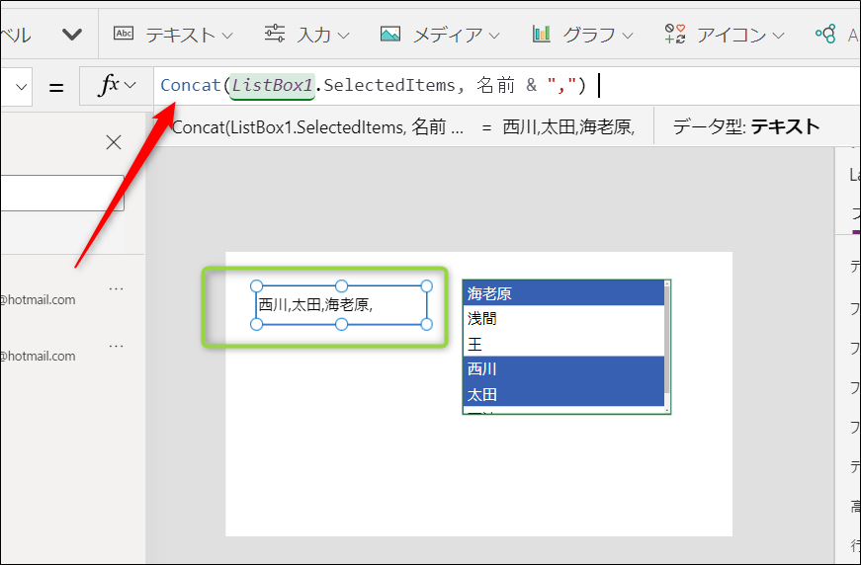Open options for second hotmail.com entry
The height and width of the screenshot is (565, 861).
116,346
